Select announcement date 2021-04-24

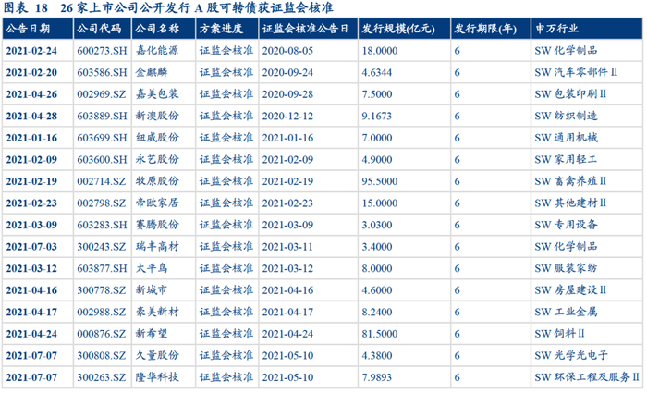[x=31, y=334]
